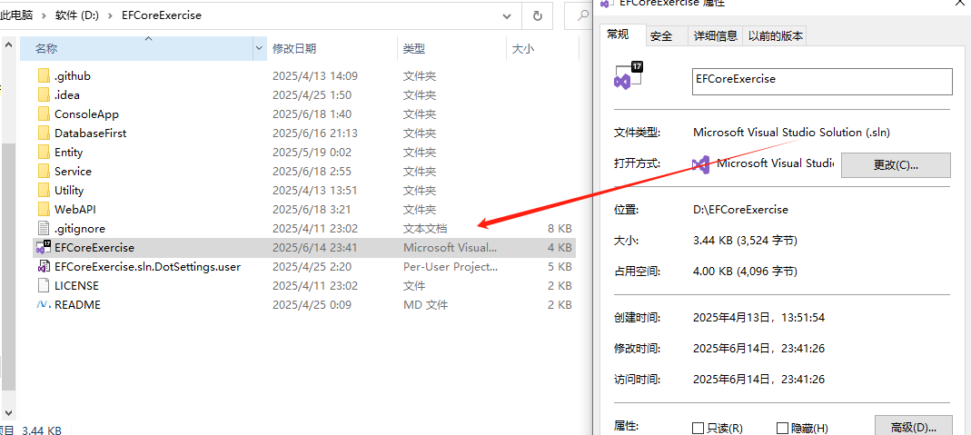
Task: Click the ConsoleApp folder name
Action: (x=86, y=114)
